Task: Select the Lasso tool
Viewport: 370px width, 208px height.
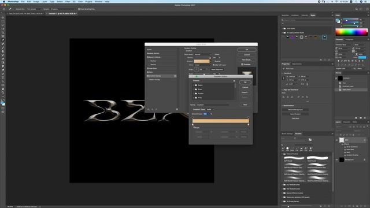Action: coord(3,25)
